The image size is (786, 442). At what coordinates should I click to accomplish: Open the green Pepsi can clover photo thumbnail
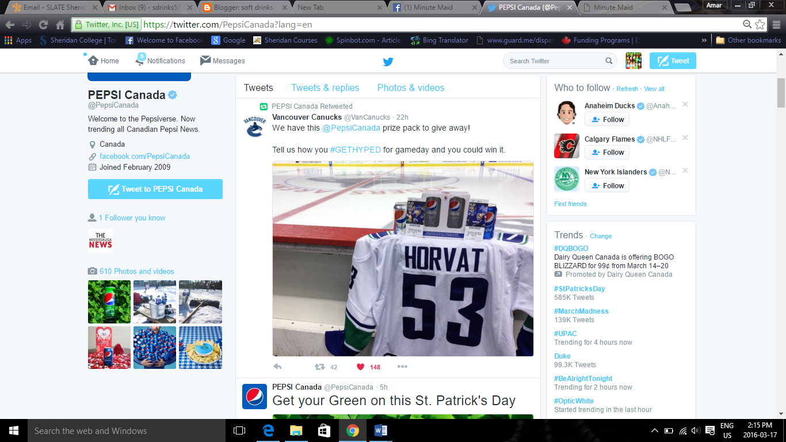coord(109,302)
